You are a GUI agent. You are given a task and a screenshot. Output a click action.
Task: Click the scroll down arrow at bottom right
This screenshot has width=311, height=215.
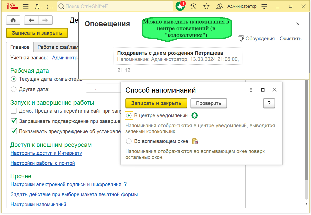click(x=306, y=204)
